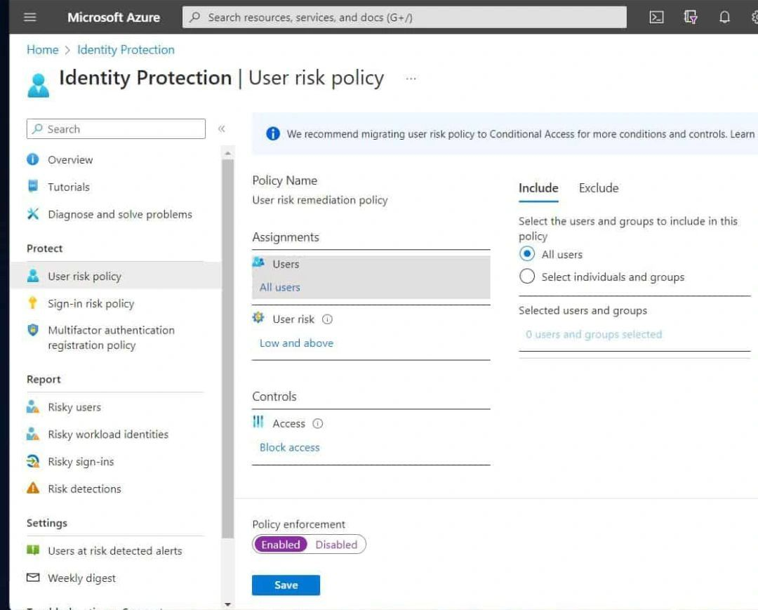Screen dimensions: 758x610
Task: Click the top search resources field
Action: click(x=404, y=18)
